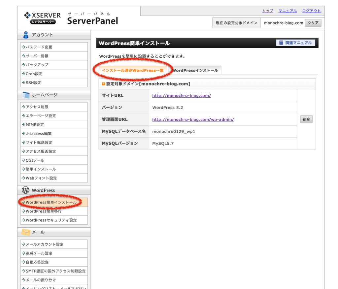338x289 pixels.
Task: Open SSH設定 in sidebar
Action: point(54,82)
